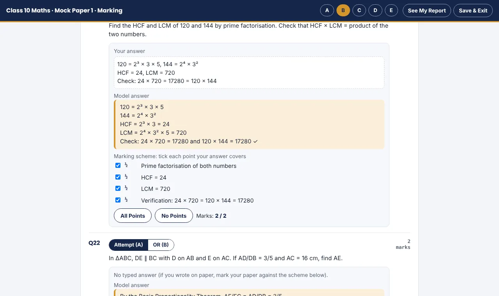Click the '2 marks' label for Q22
The image size is (499, 296).
(403, 244)
